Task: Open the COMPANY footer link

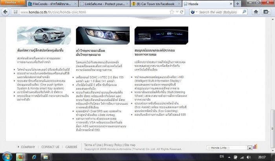Action: tap(28, 147)
